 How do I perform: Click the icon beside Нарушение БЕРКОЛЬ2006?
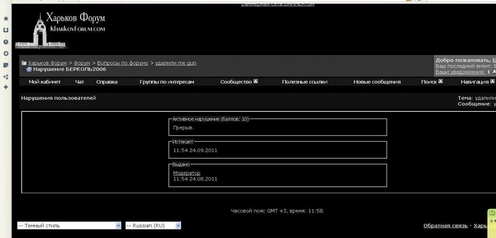click(x=29, y=69)
